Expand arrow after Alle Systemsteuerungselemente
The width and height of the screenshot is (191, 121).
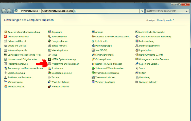(75, 11)
